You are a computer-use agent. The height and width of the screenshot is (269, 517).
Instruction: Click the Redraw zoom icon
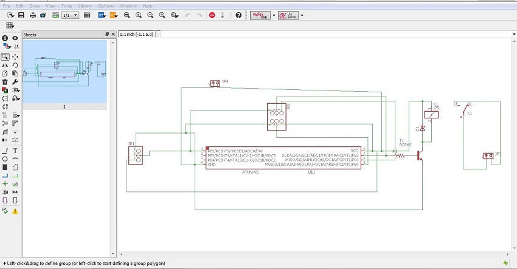[162, 15]
